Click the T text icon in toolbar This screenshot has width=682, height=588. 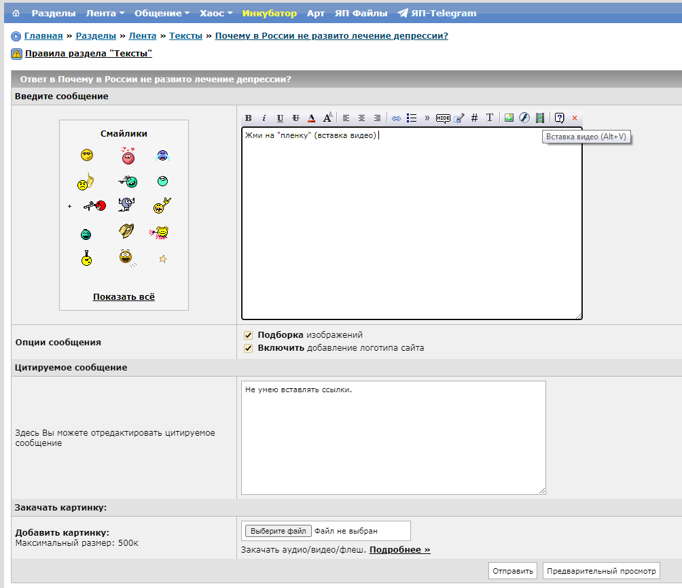coord(490,118)
